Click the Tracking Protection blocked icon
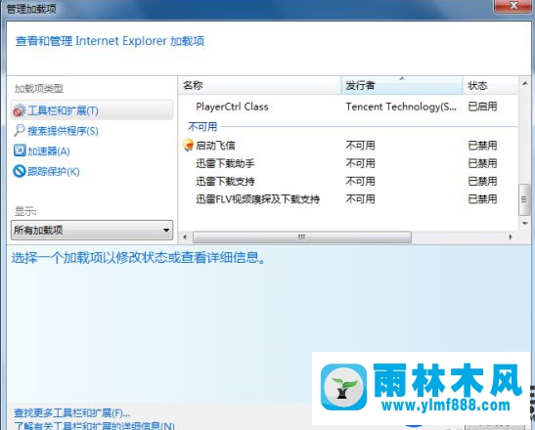The image size is (535, 430). pos(20,171)
